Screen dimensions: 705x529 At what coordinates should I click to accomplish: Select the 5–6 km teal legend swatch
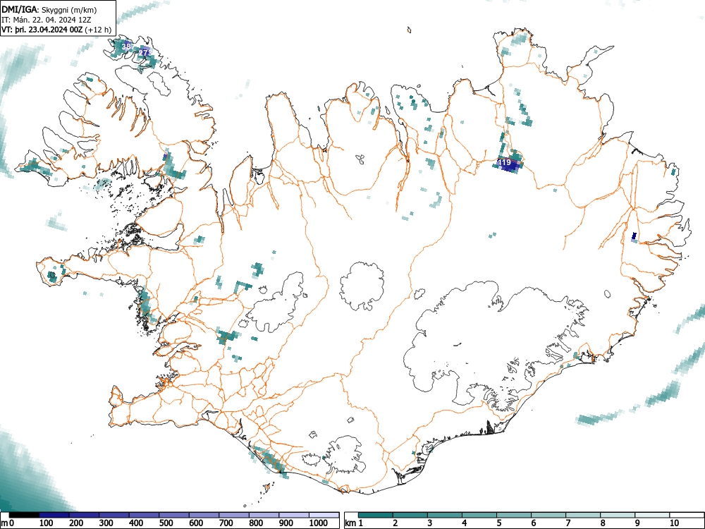click(515, 515)
